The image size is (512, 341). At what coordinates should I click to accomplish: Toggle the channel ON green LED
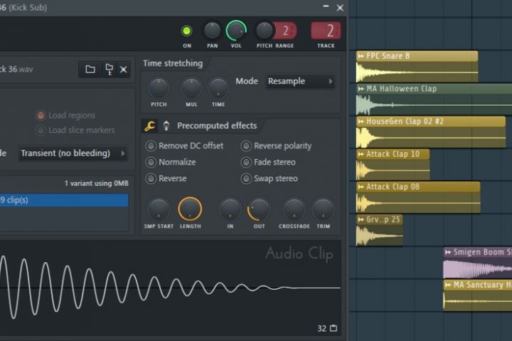point(186,31)
